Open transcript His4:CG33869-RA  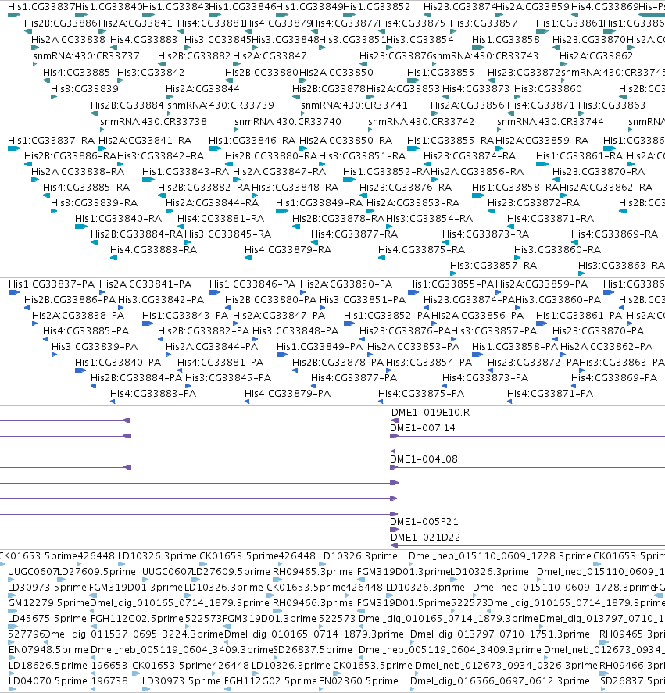click(614, 234)
